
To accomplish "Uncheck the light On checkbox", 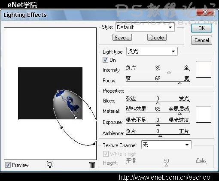I will point(105,60).
